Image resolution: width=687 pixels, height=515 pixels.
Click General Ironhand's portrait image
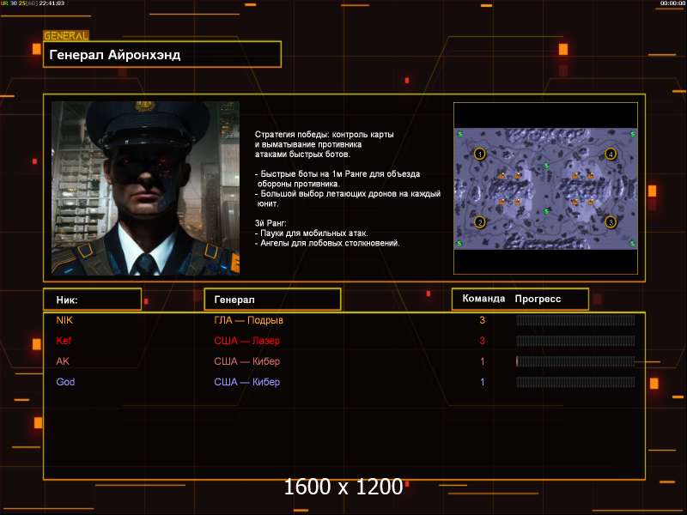pyautogui.click(x=145, y=188)
